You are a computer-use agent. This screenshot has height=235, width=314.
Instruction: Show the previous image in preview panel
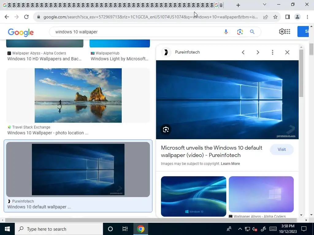(x=243, y=52)
